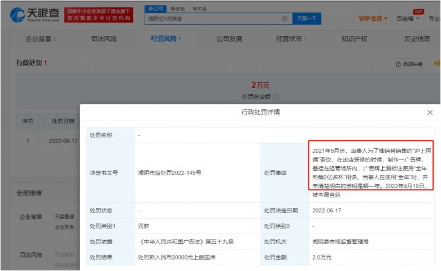
Task: Click the 处罚日期 column header
Action: tap(63, 121)
